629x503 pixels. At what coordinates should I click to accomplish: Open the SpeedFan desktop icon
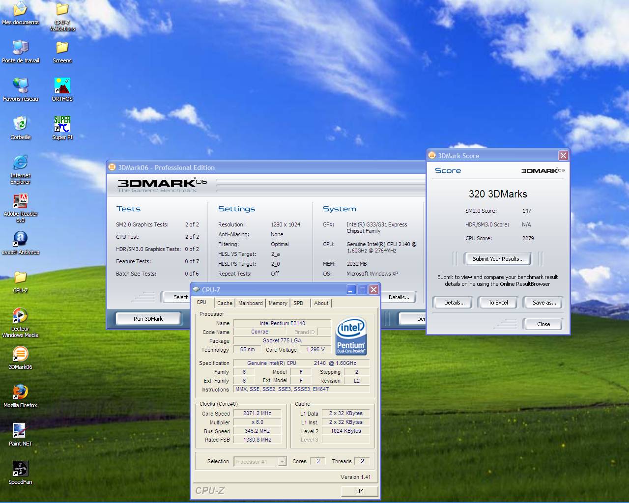point(20,469)
